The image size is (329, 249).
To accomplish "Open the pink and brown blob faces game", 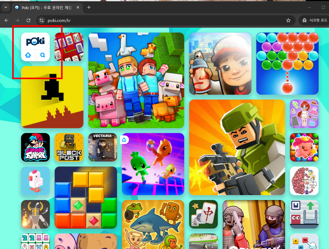I will 86,241.
